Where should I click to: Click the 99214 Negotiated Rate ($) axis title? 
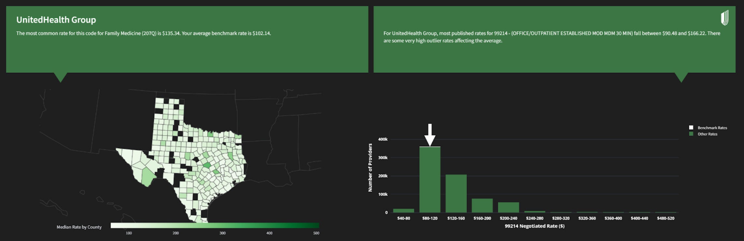[534, 226]
